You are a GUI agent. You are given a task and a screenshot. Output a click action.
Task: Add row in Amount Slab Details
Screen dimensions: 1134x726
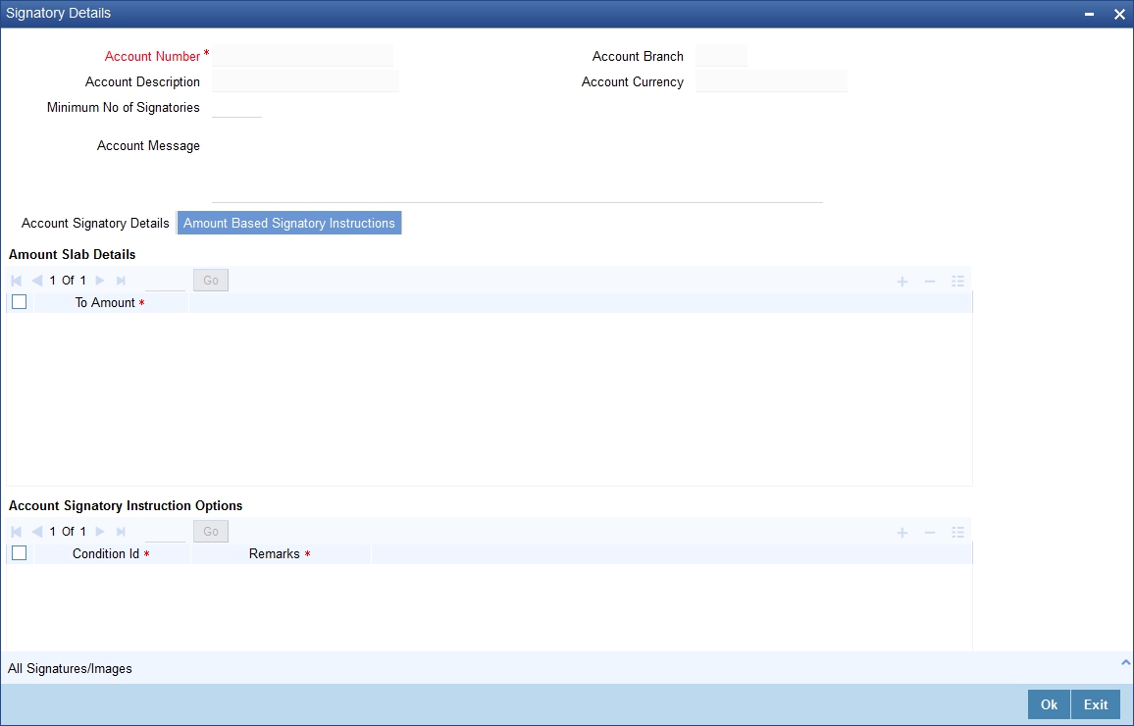(x=902, y=282)
